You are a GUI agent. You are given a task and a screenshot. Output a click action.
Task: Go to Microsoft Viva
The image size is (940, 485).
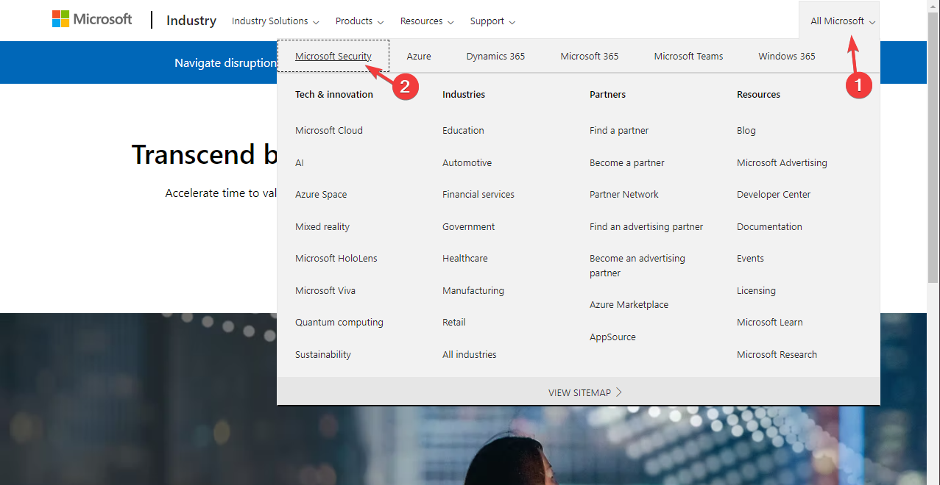click(x=325, y=291)
